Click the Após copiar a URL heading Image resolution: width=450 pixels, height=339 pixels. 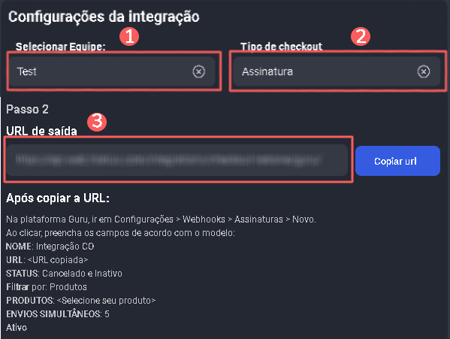pos(58,198)
